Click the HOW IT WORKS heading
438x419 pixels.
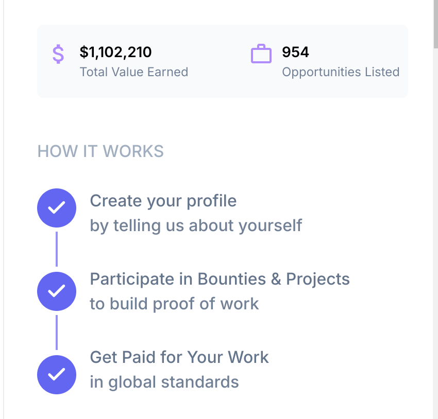(100, 151)
